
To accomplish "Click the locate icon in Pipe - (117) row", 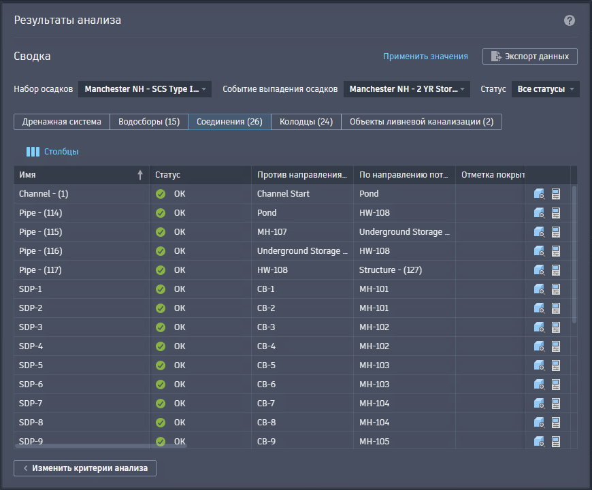I will tap(539, 270).
